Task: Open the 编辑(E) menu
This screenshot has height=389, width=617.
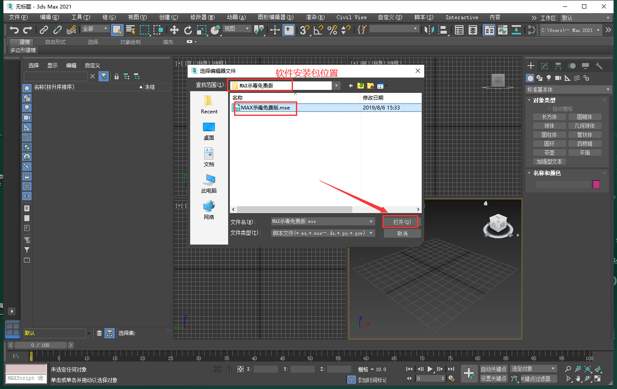Action: click(49, 17)
